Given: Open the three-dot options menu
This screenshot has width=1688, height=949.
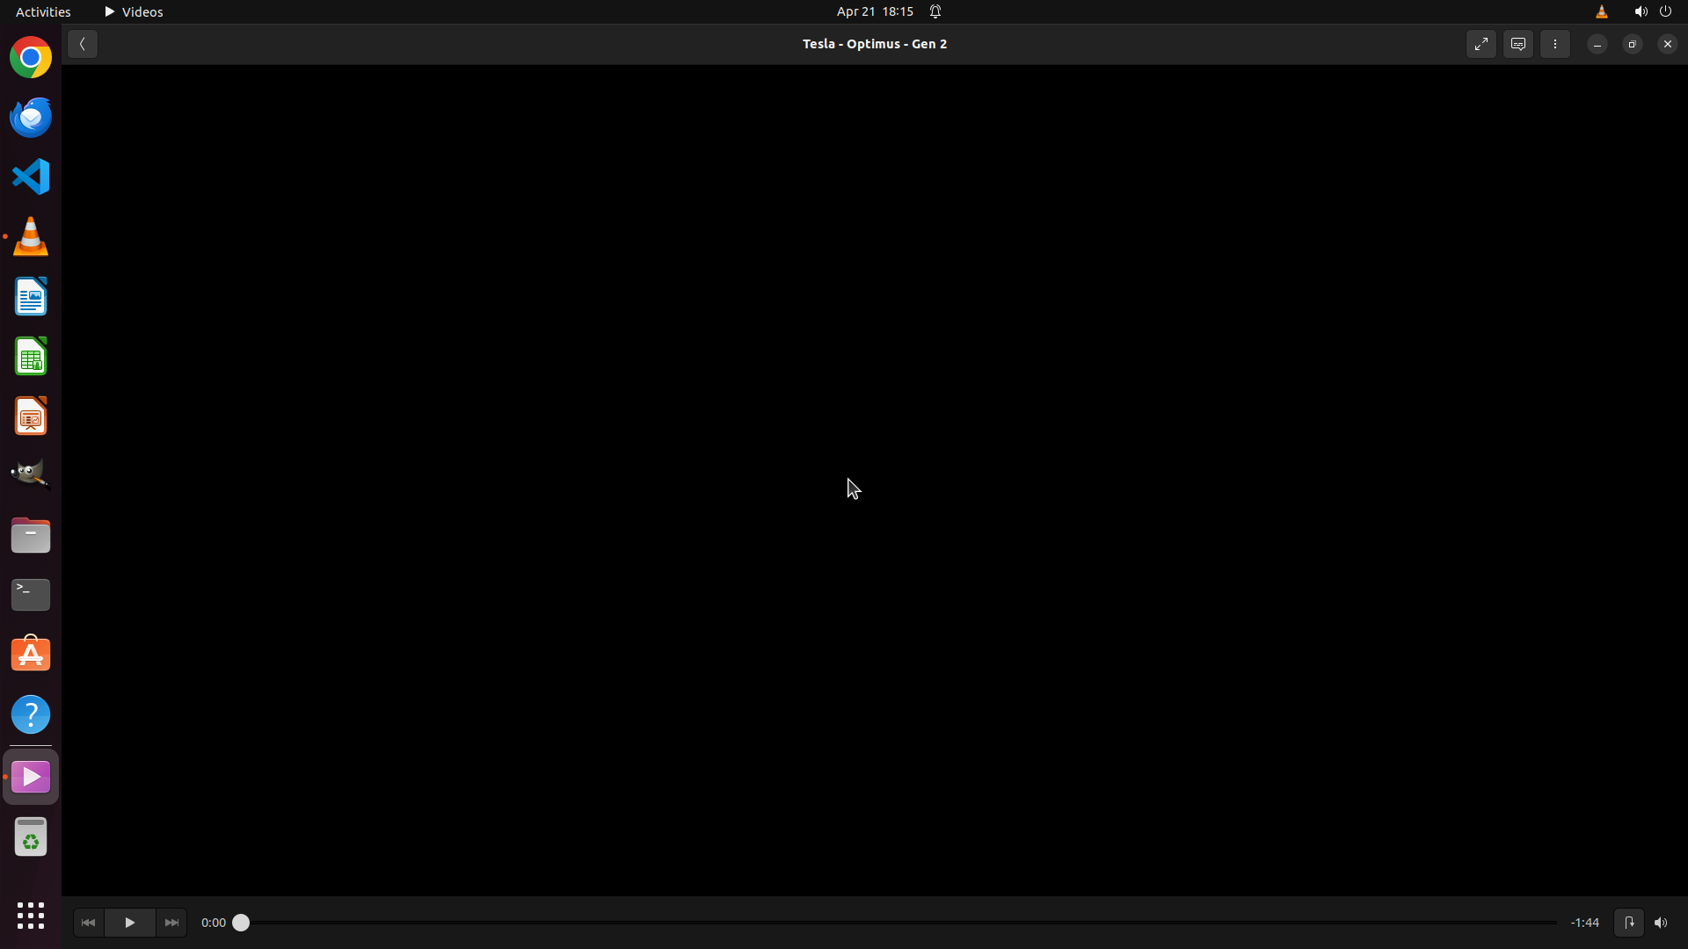Looking at the screenshot, I should coord(1554,44).
